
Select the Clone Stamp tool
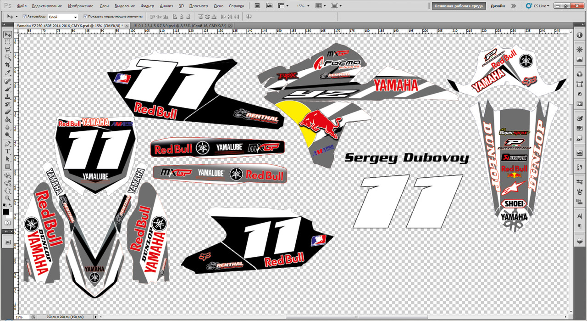click(x=8, y=97)
